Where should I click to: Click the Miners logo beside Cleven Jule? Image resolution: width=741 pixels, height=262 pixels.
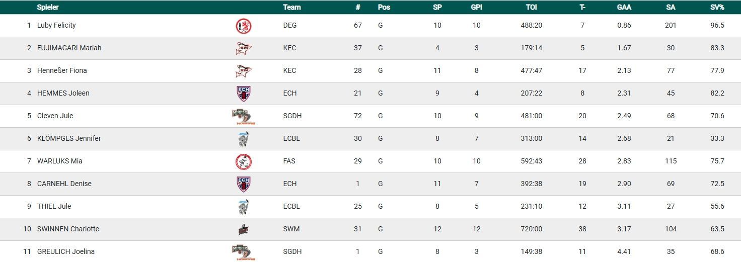tap(244, 116)
